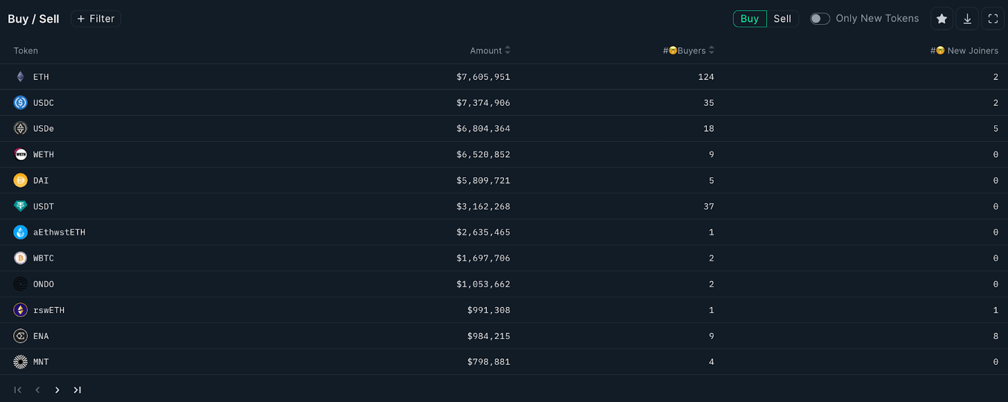Go to next page with right arrow
Image resolution: width=1008 pixels, height=402 pixels.
[57, 389]
